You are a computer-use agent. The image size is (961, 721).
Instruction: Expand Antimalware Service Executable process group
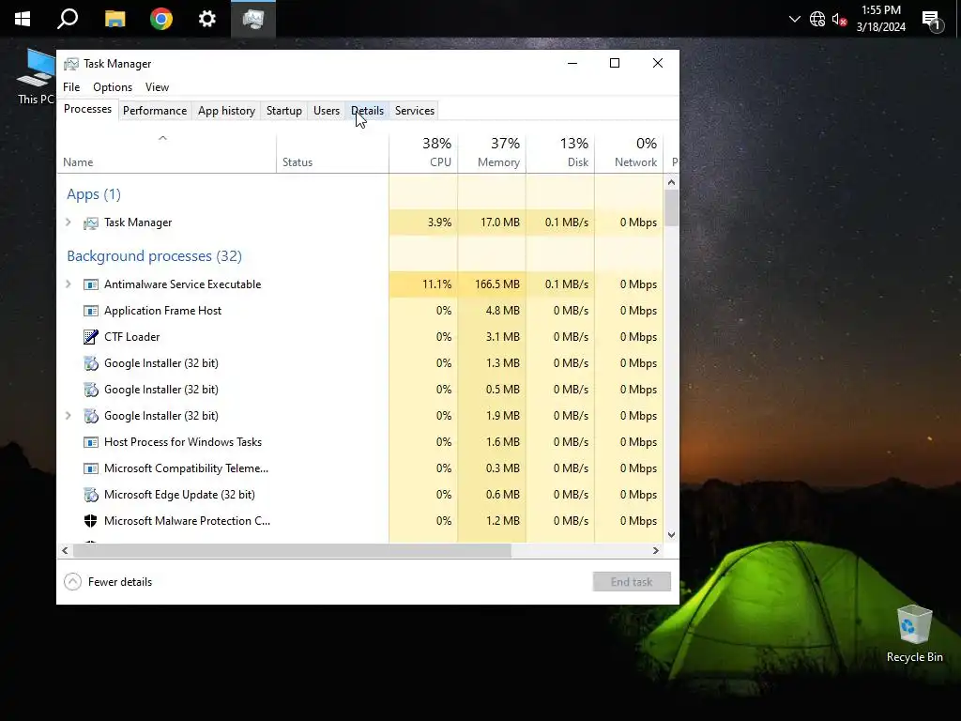click(68, 284)
